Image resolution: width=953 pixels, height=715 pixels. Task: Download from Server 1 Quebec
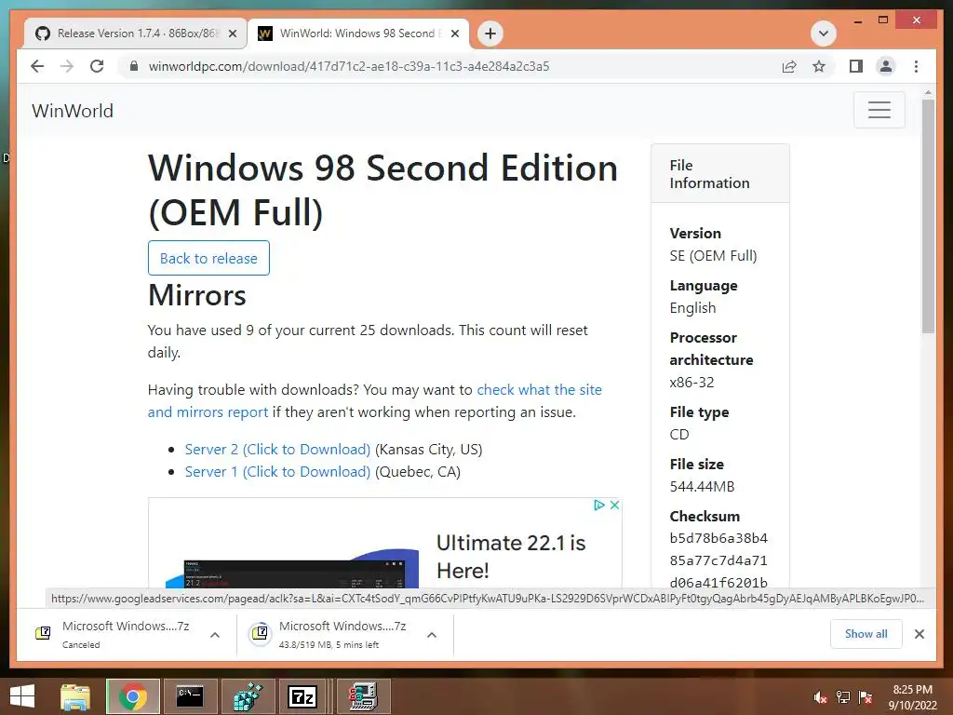pos(277,472)
